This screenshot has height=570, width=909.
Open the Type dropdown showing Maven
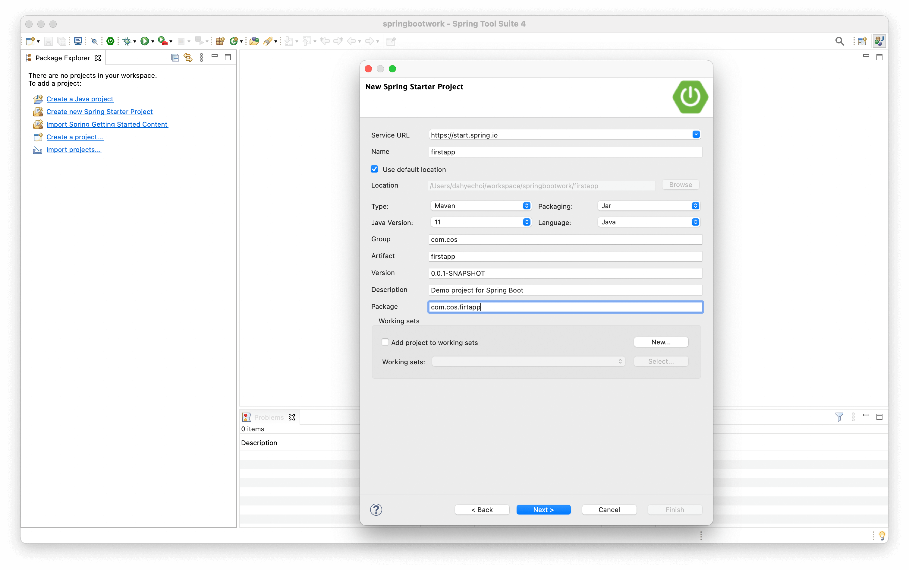tap(481, 206)
